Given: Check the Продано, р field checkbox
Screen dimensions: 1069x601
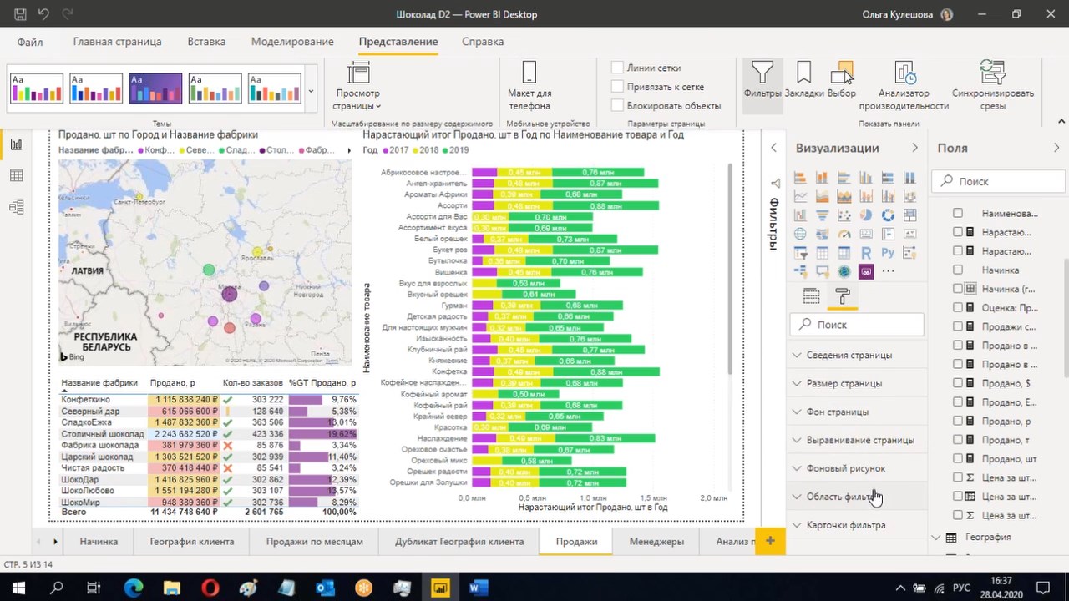Looking at the screenshot, I should [958, 421].
